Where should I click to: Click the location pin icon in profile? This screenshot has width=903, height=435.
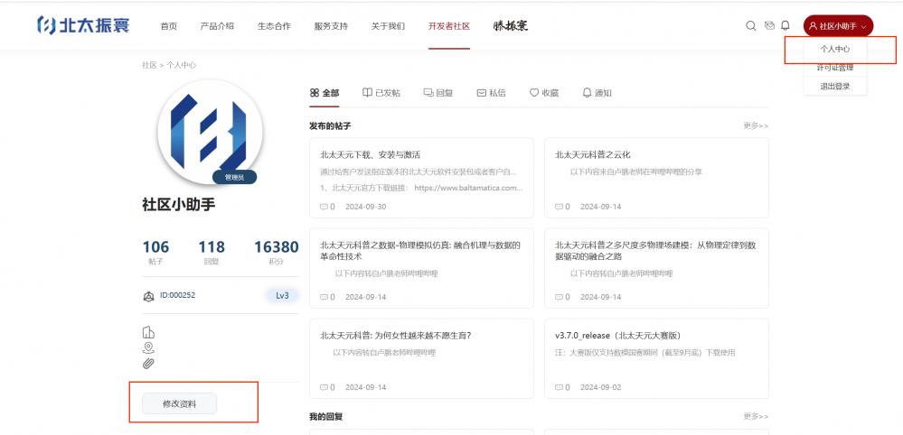tap(148, 347)
